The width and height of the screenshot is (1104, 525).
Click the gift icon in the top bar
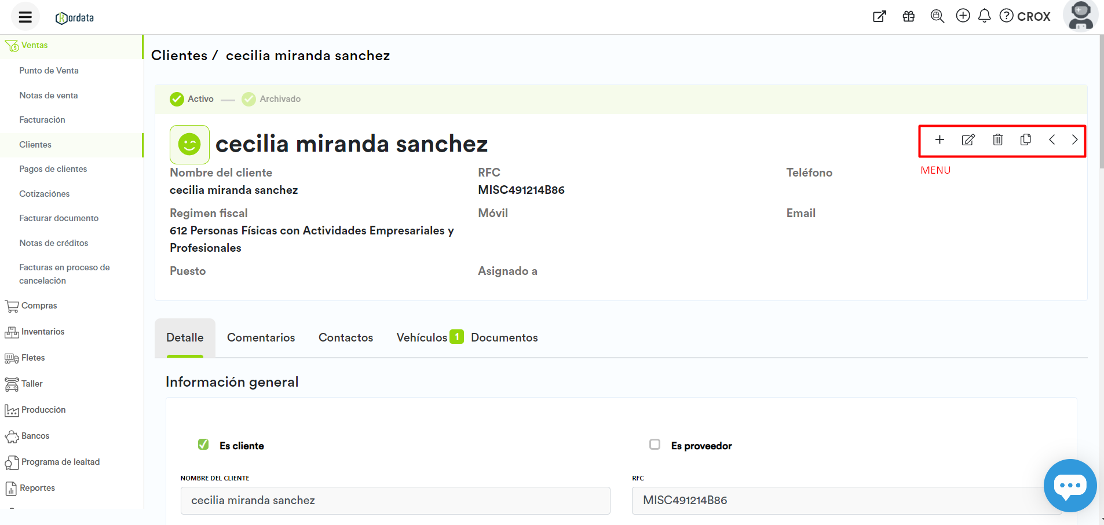[908, 16]
